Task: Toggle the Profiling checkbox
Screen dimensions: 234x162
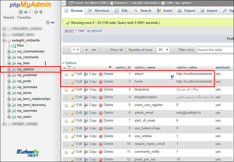Action: click(x=224, y=39)
